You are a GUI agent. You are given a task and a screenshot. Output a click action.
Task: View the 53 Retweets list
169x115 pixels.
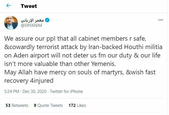pos(17,105)
